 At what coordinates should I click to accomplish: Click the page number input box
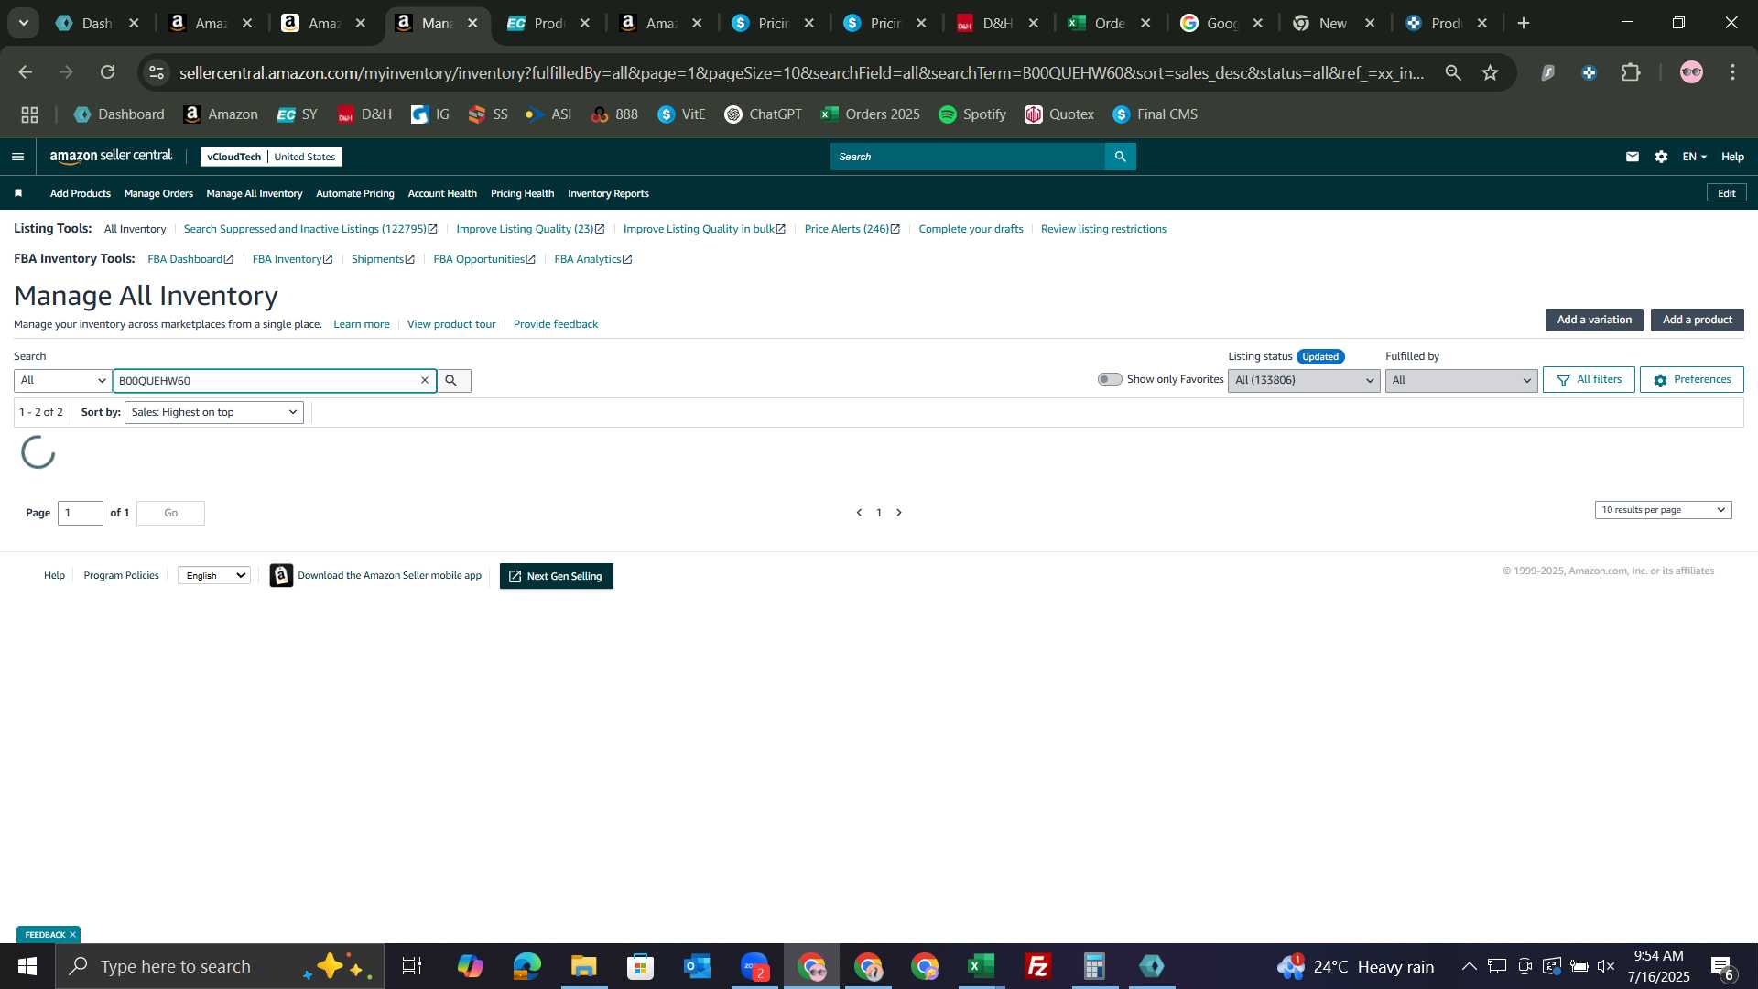81,513
